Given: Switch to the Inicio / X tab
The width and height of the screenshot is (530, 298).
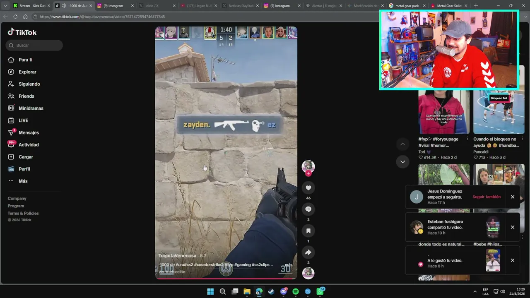Looking at the screenshot, I should (x=156, y=6).
